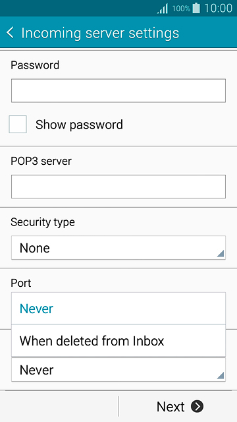Image resolution: width=237 pixels, height=422 pixels.
Task: Tap the POP3 server label
Action: [x=41, y=161]
